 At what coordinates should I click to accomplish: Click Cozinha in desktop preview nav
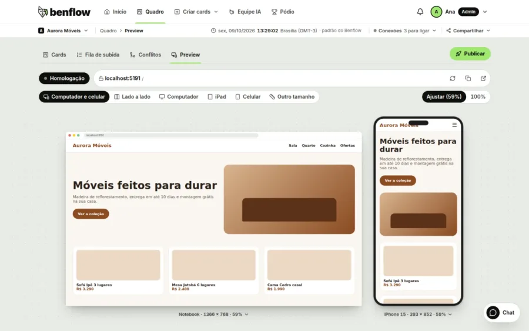coord(327,146)
